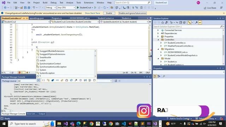The image size is (226, 127).
Task: Select SystemException in IntelliSense list
Action: [47, 73]
